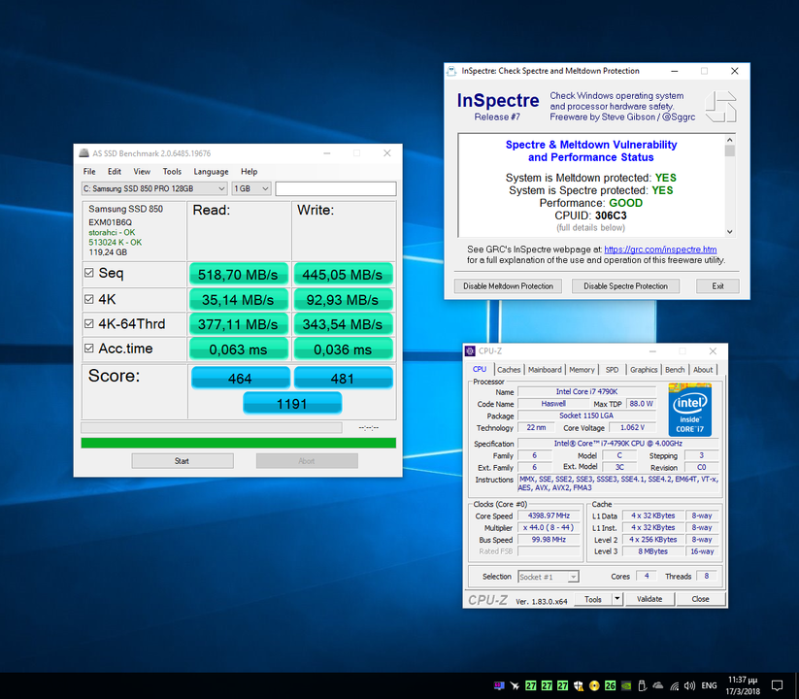Toggle the 4K-64Thrd test checkbox
799x699 pixels.
89,323
